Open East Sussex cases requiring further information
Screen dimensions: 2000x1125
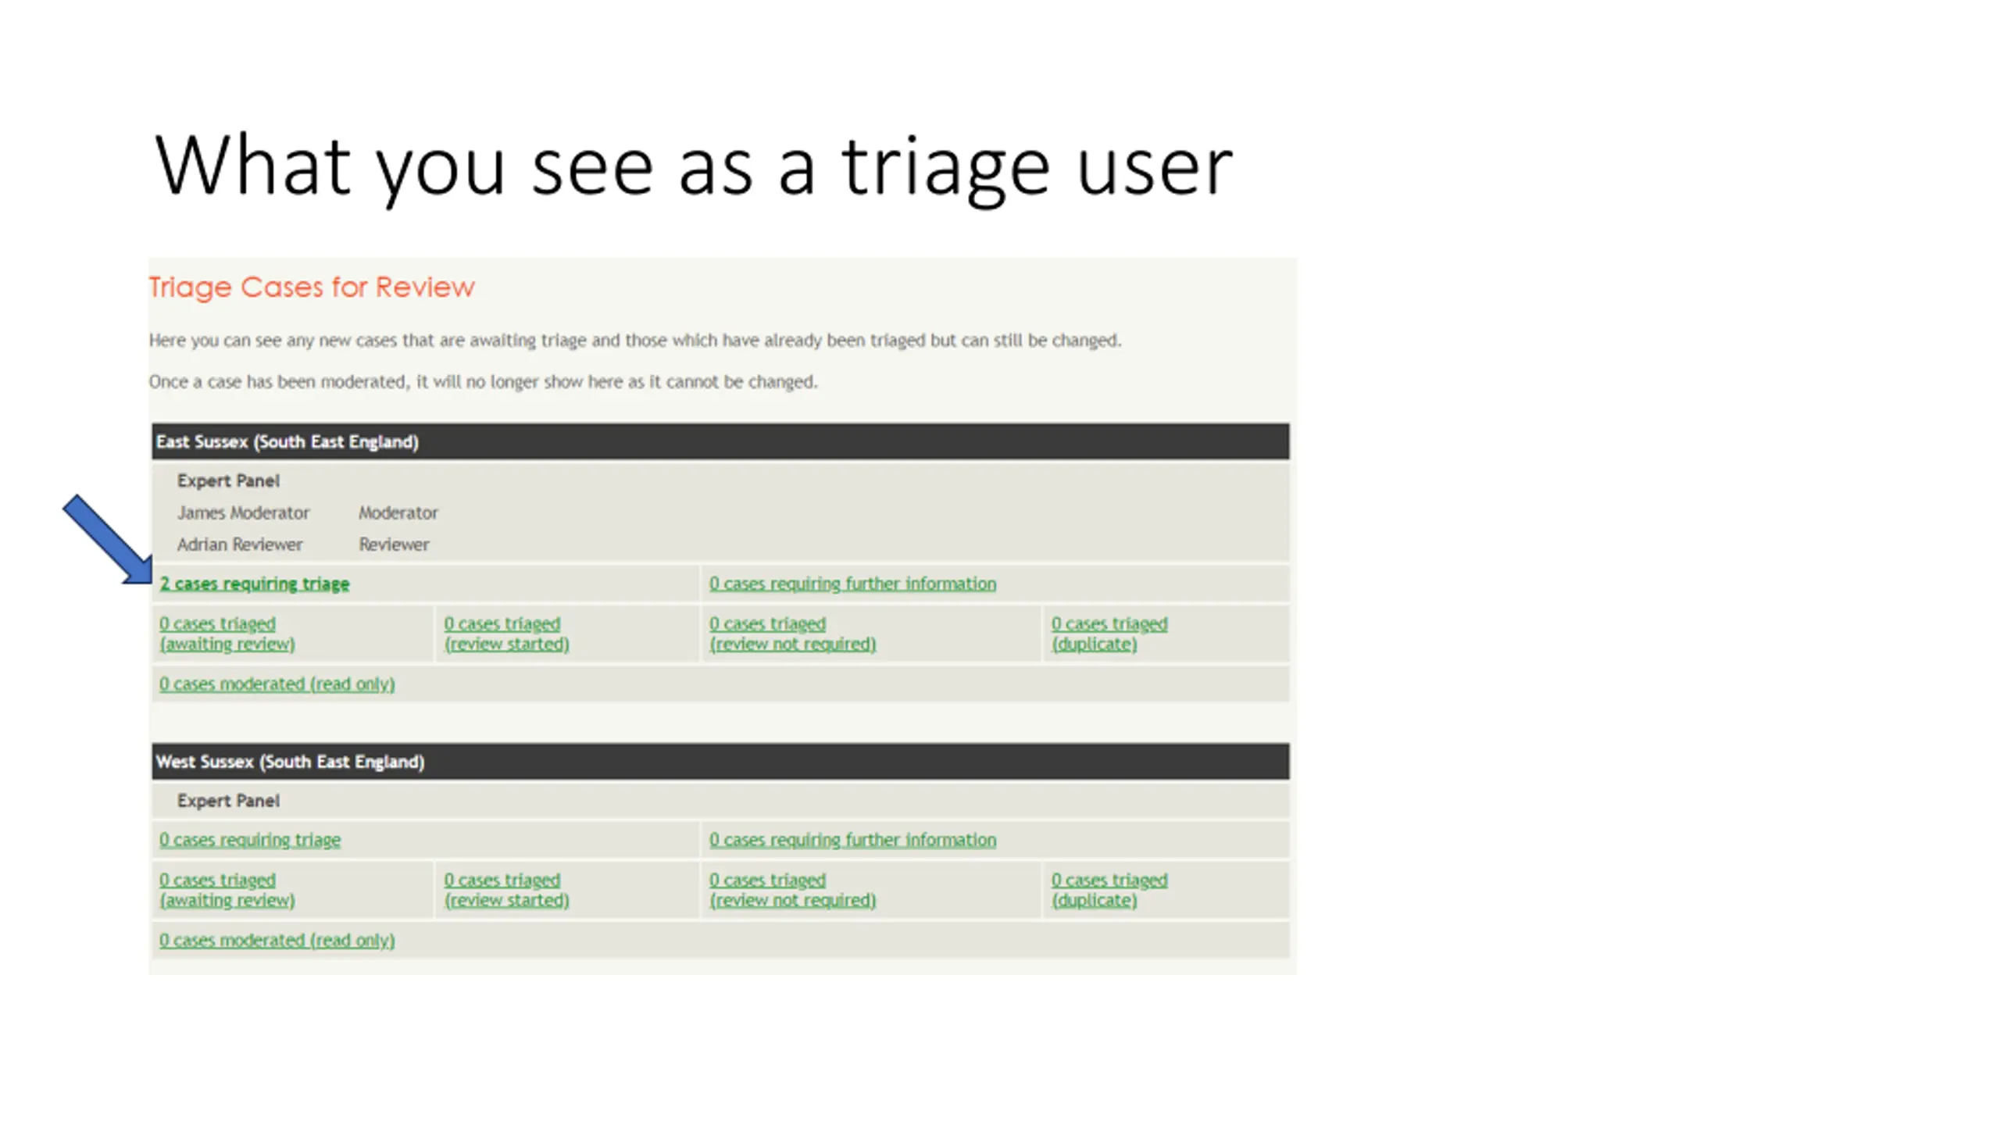coord(852,584)
